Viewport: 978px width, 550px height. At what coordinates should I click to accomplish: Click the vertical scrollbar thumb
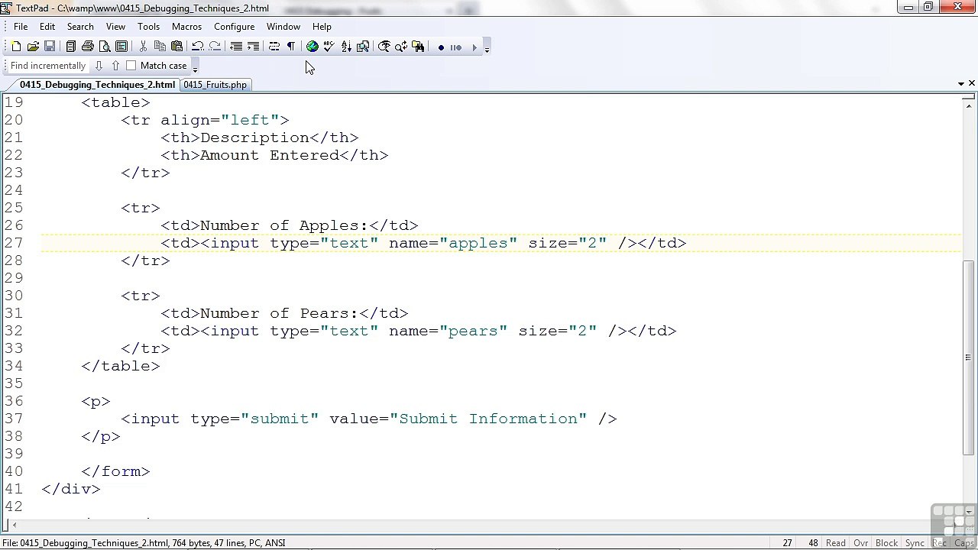pos(969,358)
